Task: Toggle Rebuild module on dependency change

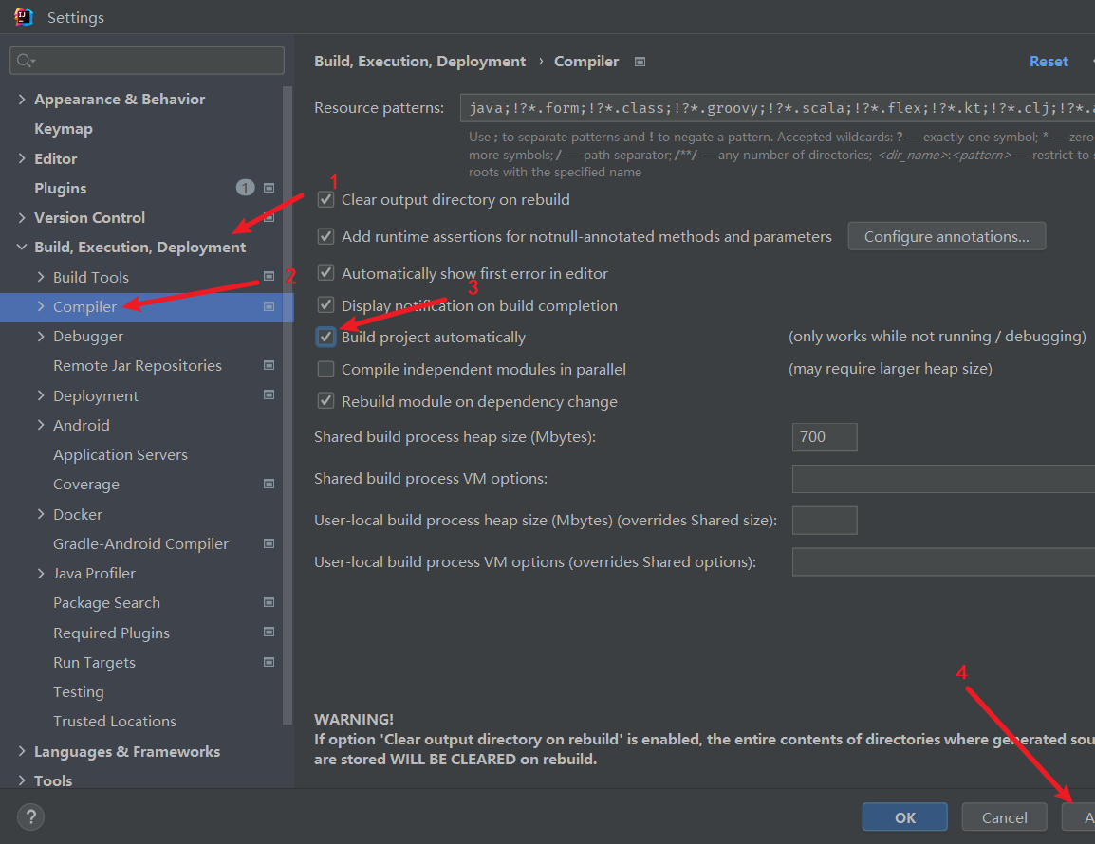Action: (326, 401)
